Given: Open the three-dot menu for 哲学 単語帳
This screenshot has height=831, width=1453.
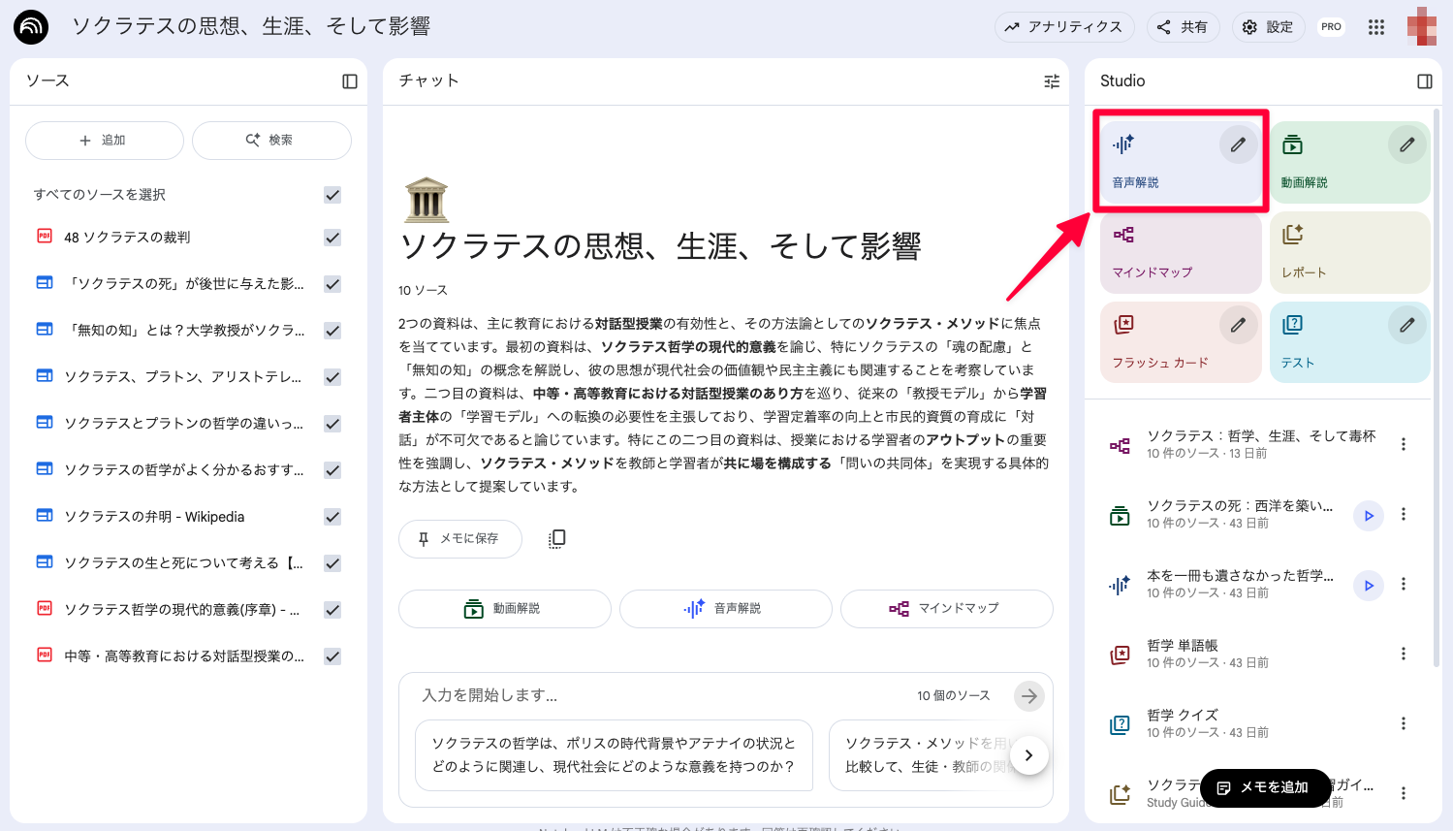Looking at the screenshot, I should 1404,653.
